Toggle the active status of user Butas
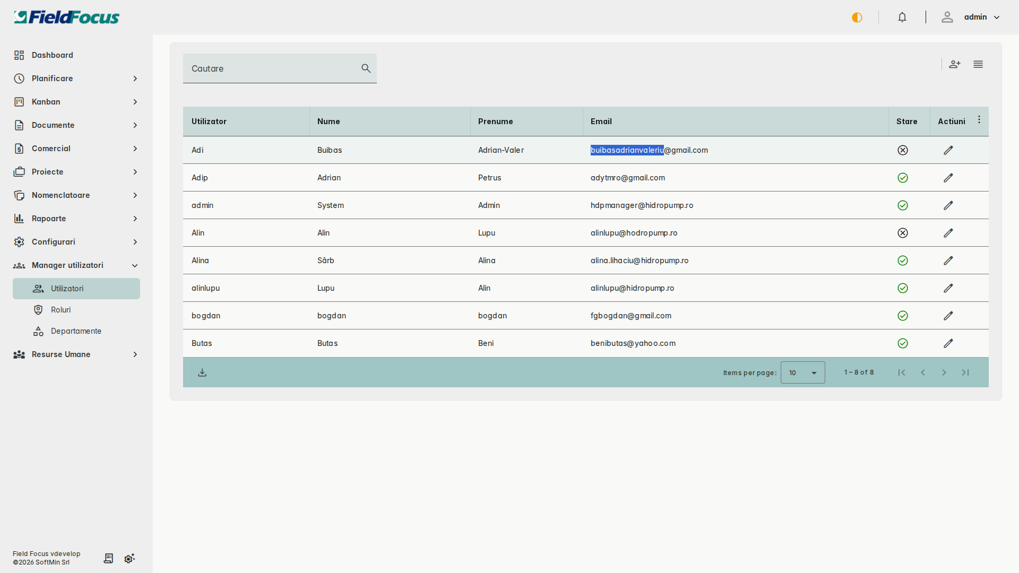This screenshot has height=573, width=1019. pos(903,343)
